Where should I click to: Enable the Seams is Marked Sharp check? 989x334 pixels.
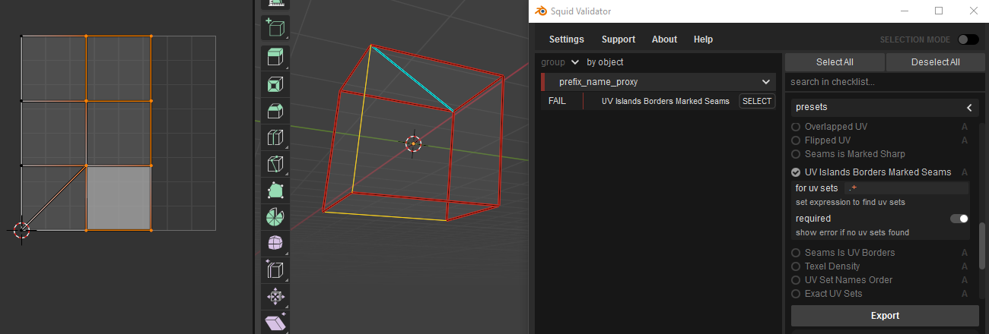[x=797, y=154]
